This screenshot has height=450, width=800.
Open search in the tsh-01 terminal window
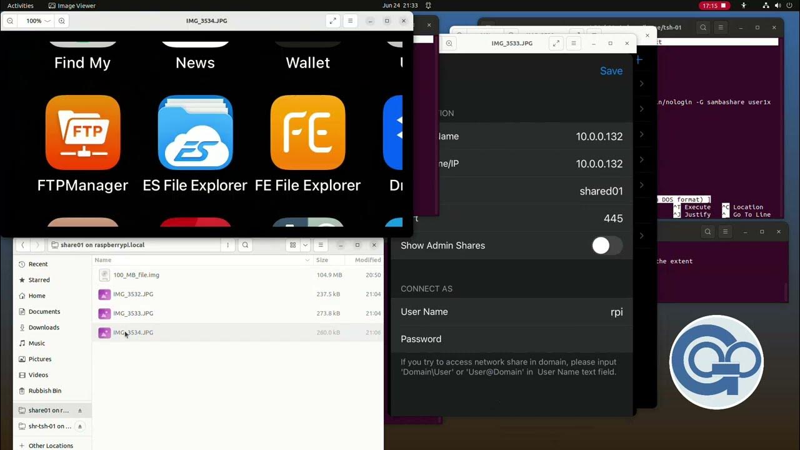[703, 27]
